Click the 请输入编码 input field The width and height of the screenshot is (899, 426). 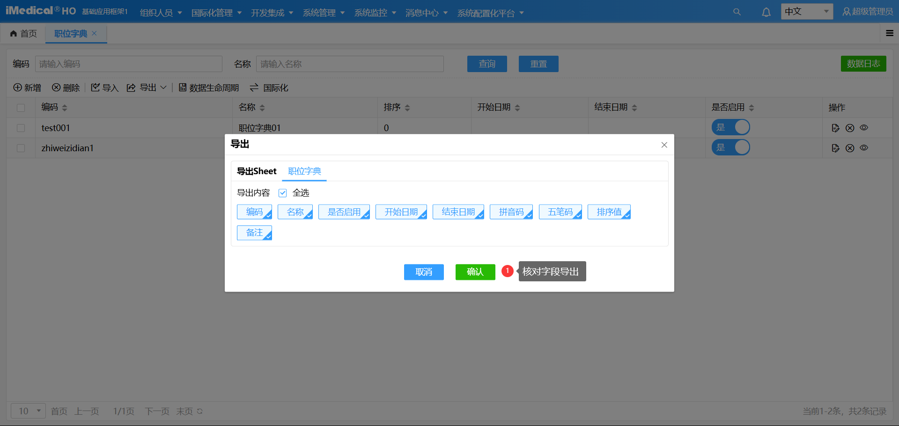[x=128, y=64]
